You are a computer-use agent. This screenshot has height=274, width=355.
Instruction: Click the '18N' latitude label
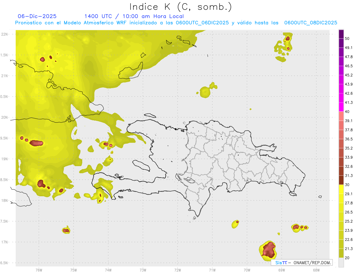pyautogui.click(x=5, y=200)
